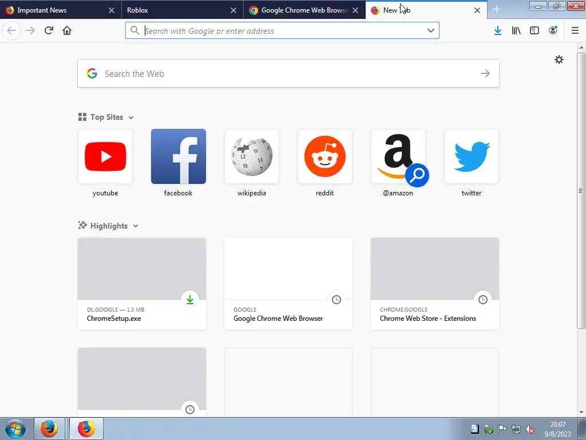Click the scrollbar up arrow
Viewport: 586px width, 440px height.
click(x=581, y=48)
